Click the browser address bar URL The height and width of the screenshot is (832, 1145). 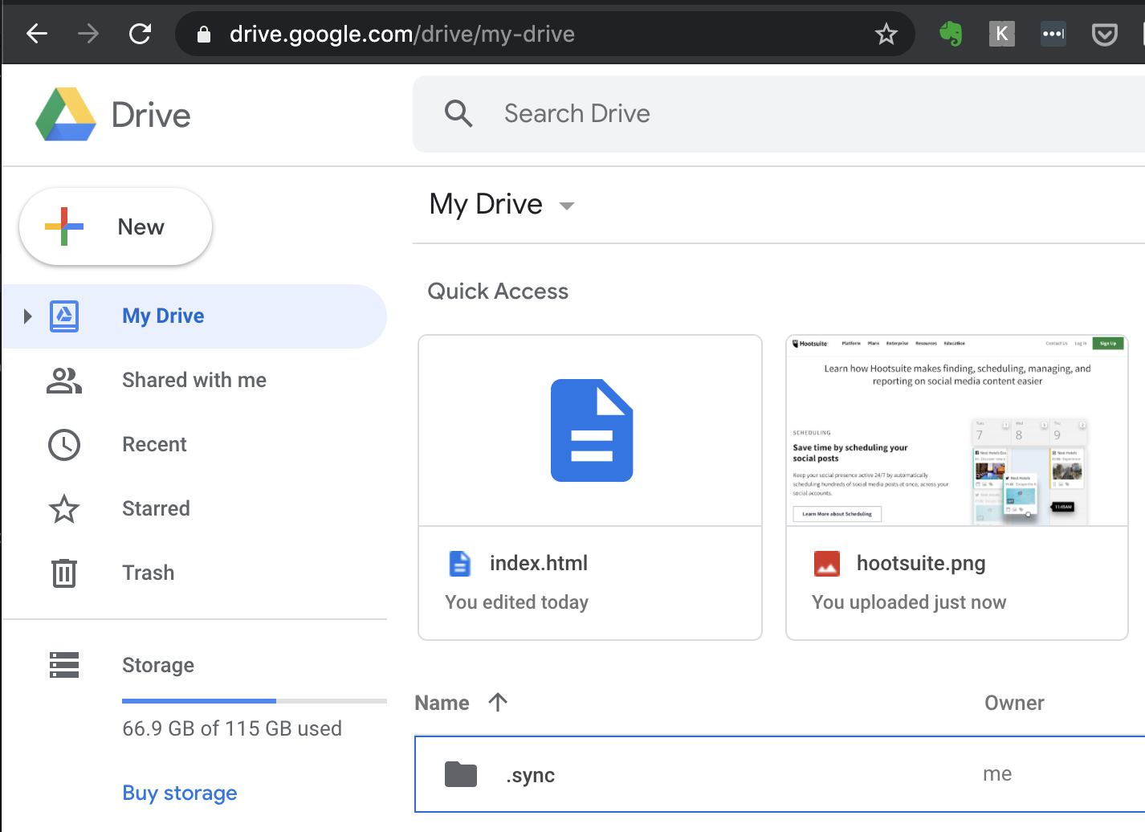402,34
